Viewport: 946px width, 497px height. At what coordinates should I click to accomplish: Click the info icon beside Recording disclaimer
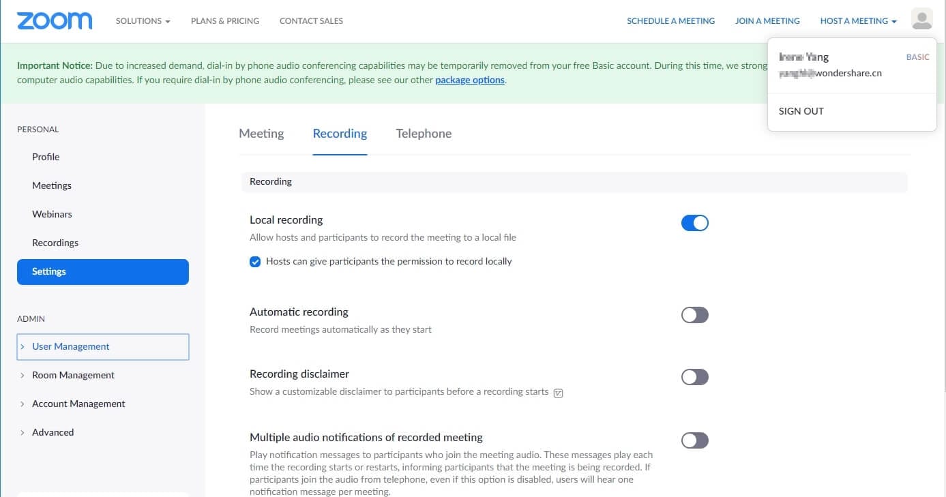click(558, 393)
